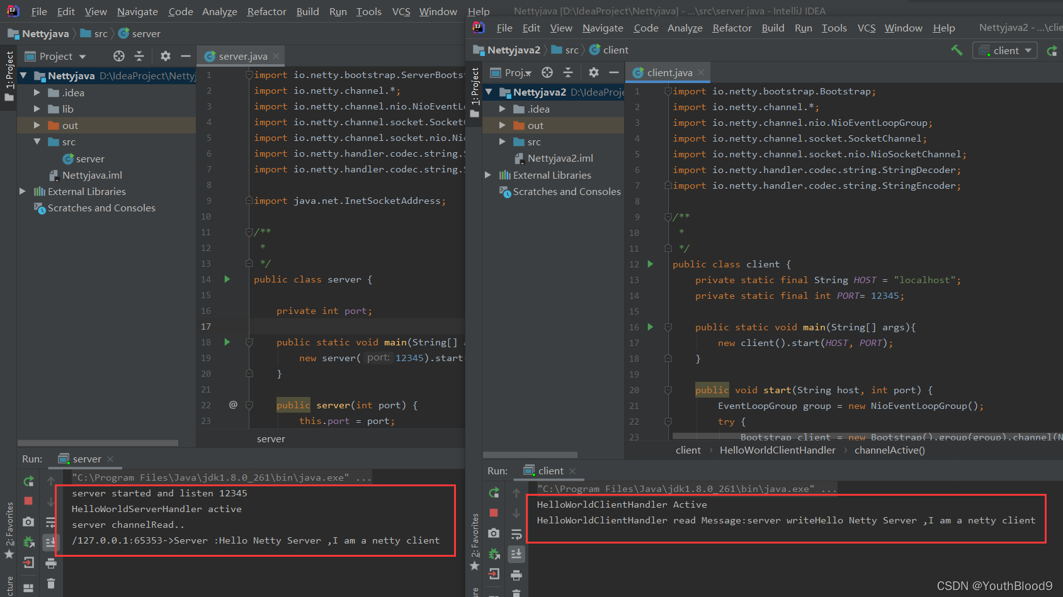
Task: Toggle scroll to end in server console
Action: tap(51, 542)
